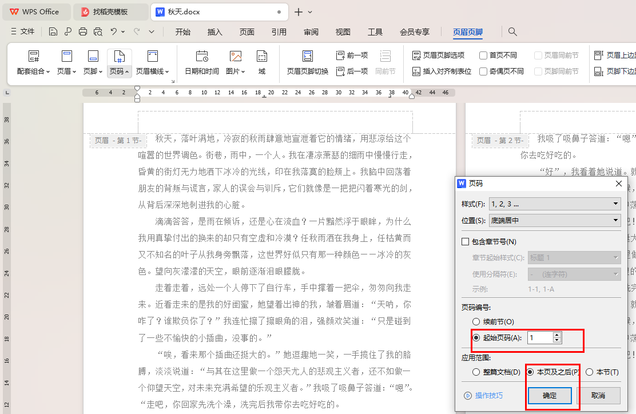Switch to the 审阅 ribbon tab
The height and width of the screenshot is (414, 636).
click(311, 32)
